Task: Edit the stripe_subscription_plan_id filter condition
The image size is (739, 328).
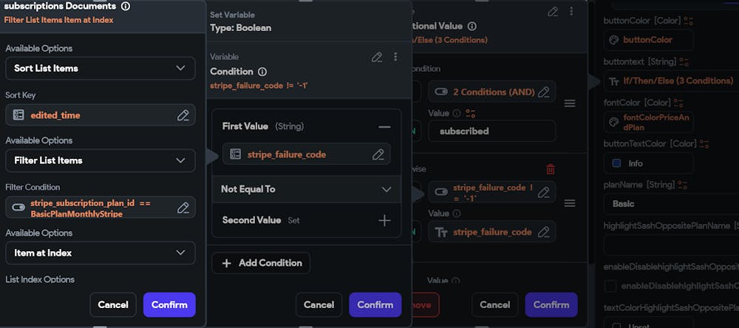Action: tap(183, 208)
